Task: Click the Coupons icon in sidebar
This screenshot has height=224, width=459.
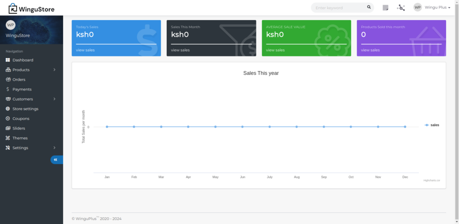Action: [8, 119]
